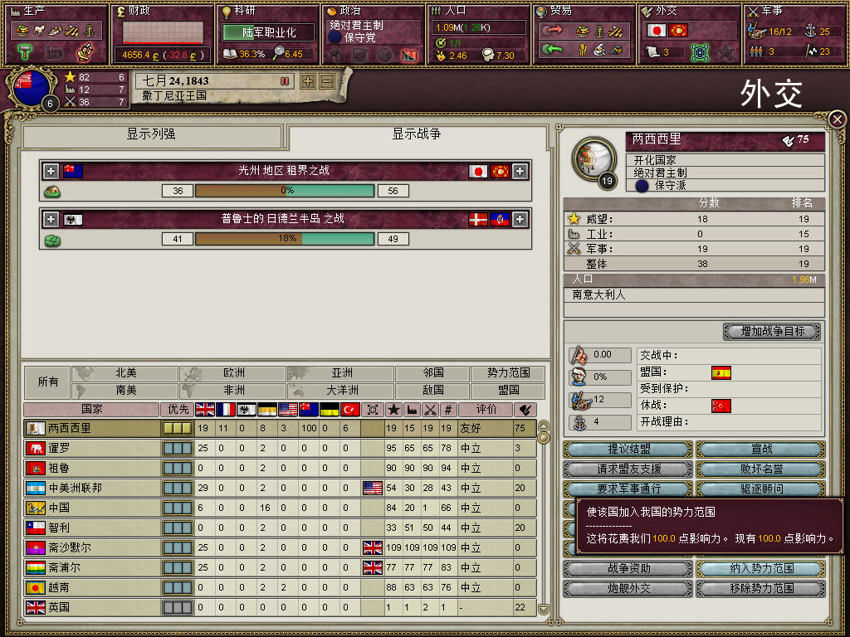Click the scroll down arrow of country list
The image size is (850, 637).
tap(544, 609)
